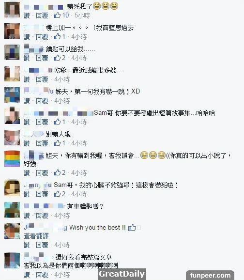Reply to the 還好我看完整篇文章 comment
Image resolution: width=244 pixels, height=280 pixels.
(x=42, y=275)
